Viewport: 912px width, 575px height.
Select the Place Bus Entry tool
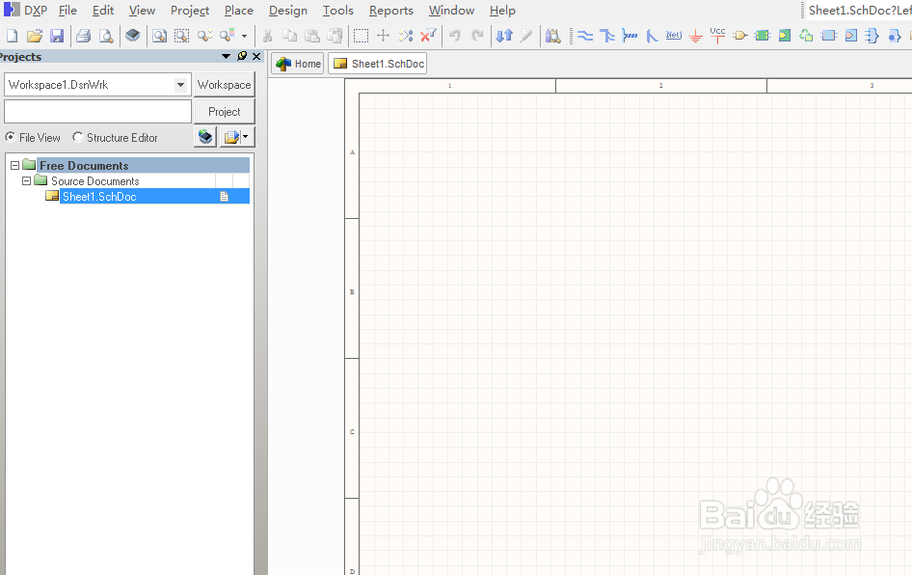coord(652,36)
